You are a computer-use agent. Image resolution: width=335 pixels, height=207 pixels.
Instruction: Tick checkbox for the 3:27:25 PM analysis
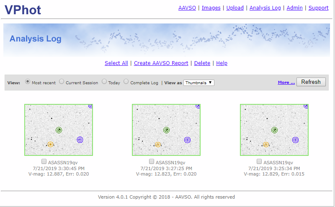tap(152, 162)
